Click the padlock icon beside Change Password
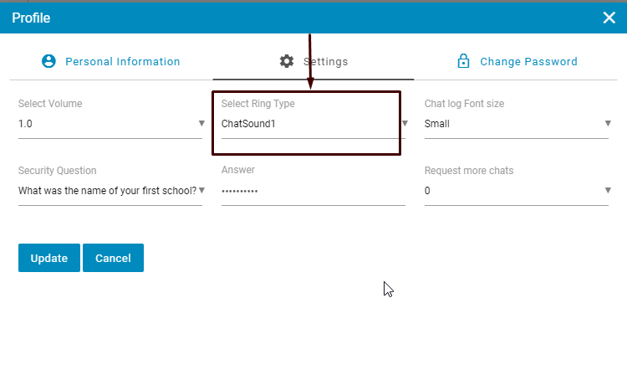 point(462,61)
